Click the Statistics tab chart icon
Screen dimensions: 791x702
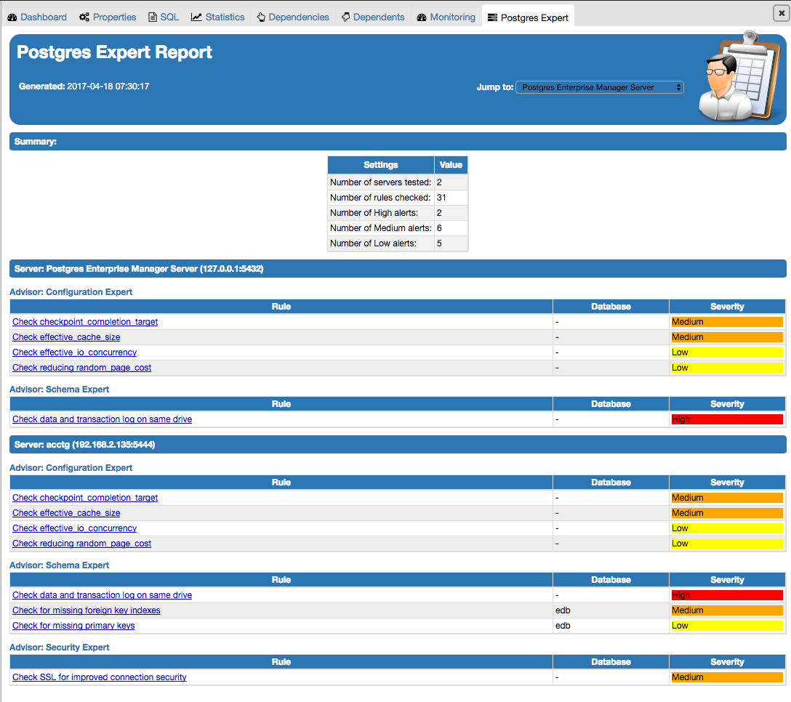tap(196, 17)
